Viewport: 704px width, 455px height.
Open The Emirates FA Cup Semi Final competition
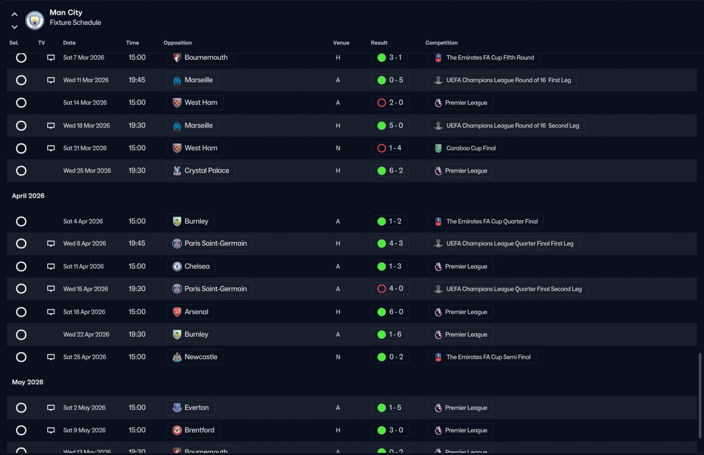point(482,357)
